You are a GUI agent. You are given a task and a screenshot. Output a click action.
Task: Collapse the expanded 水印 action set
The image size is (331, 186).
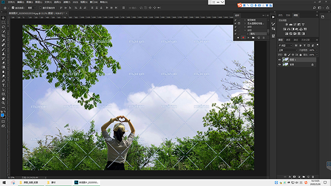click(245, 30)
